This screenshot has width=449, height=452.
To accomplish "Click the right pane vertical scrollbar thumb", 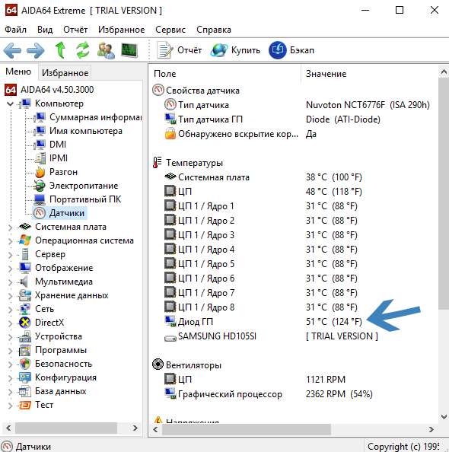I will point(444,193).
